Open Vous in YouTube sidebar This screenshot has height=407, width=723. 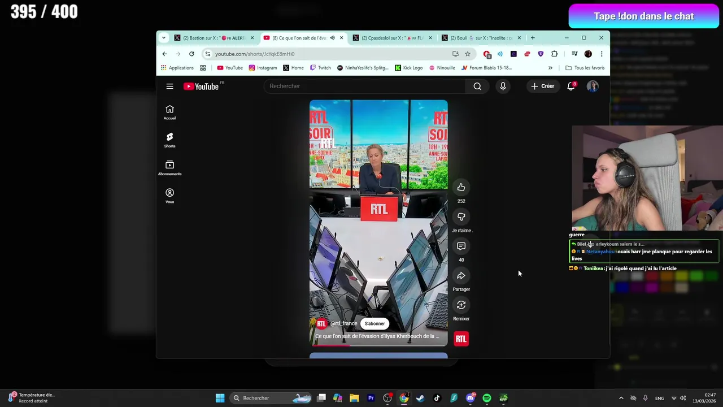(169, 196)
